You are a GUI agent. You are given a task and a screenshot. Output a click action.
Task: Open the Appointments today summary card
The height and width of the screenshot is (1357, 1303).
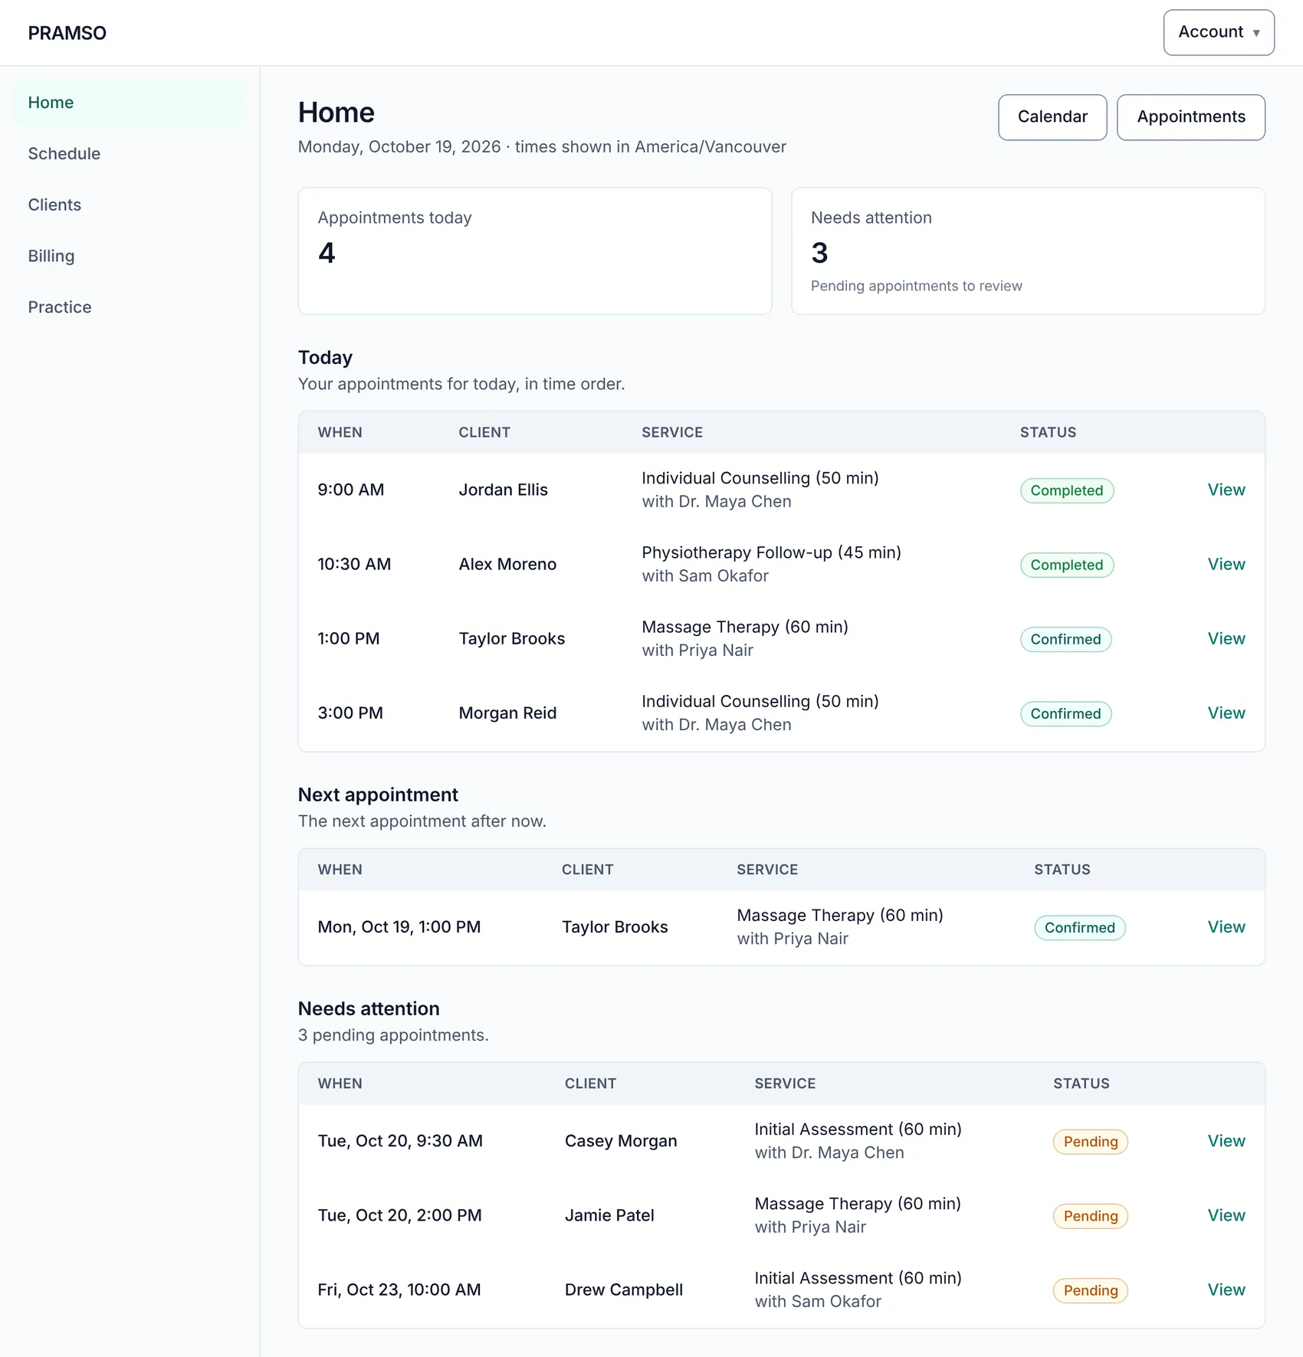tap(534, 251)
